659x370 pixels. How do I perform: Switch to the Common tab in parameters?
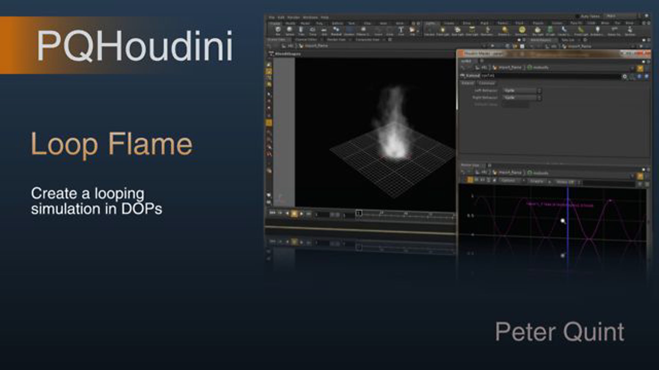(487, 83)
